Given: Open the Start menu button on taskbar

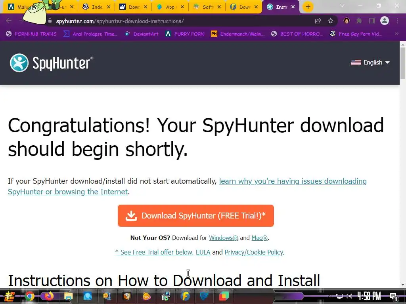Looking at the screenshot, I should (9, 296).
